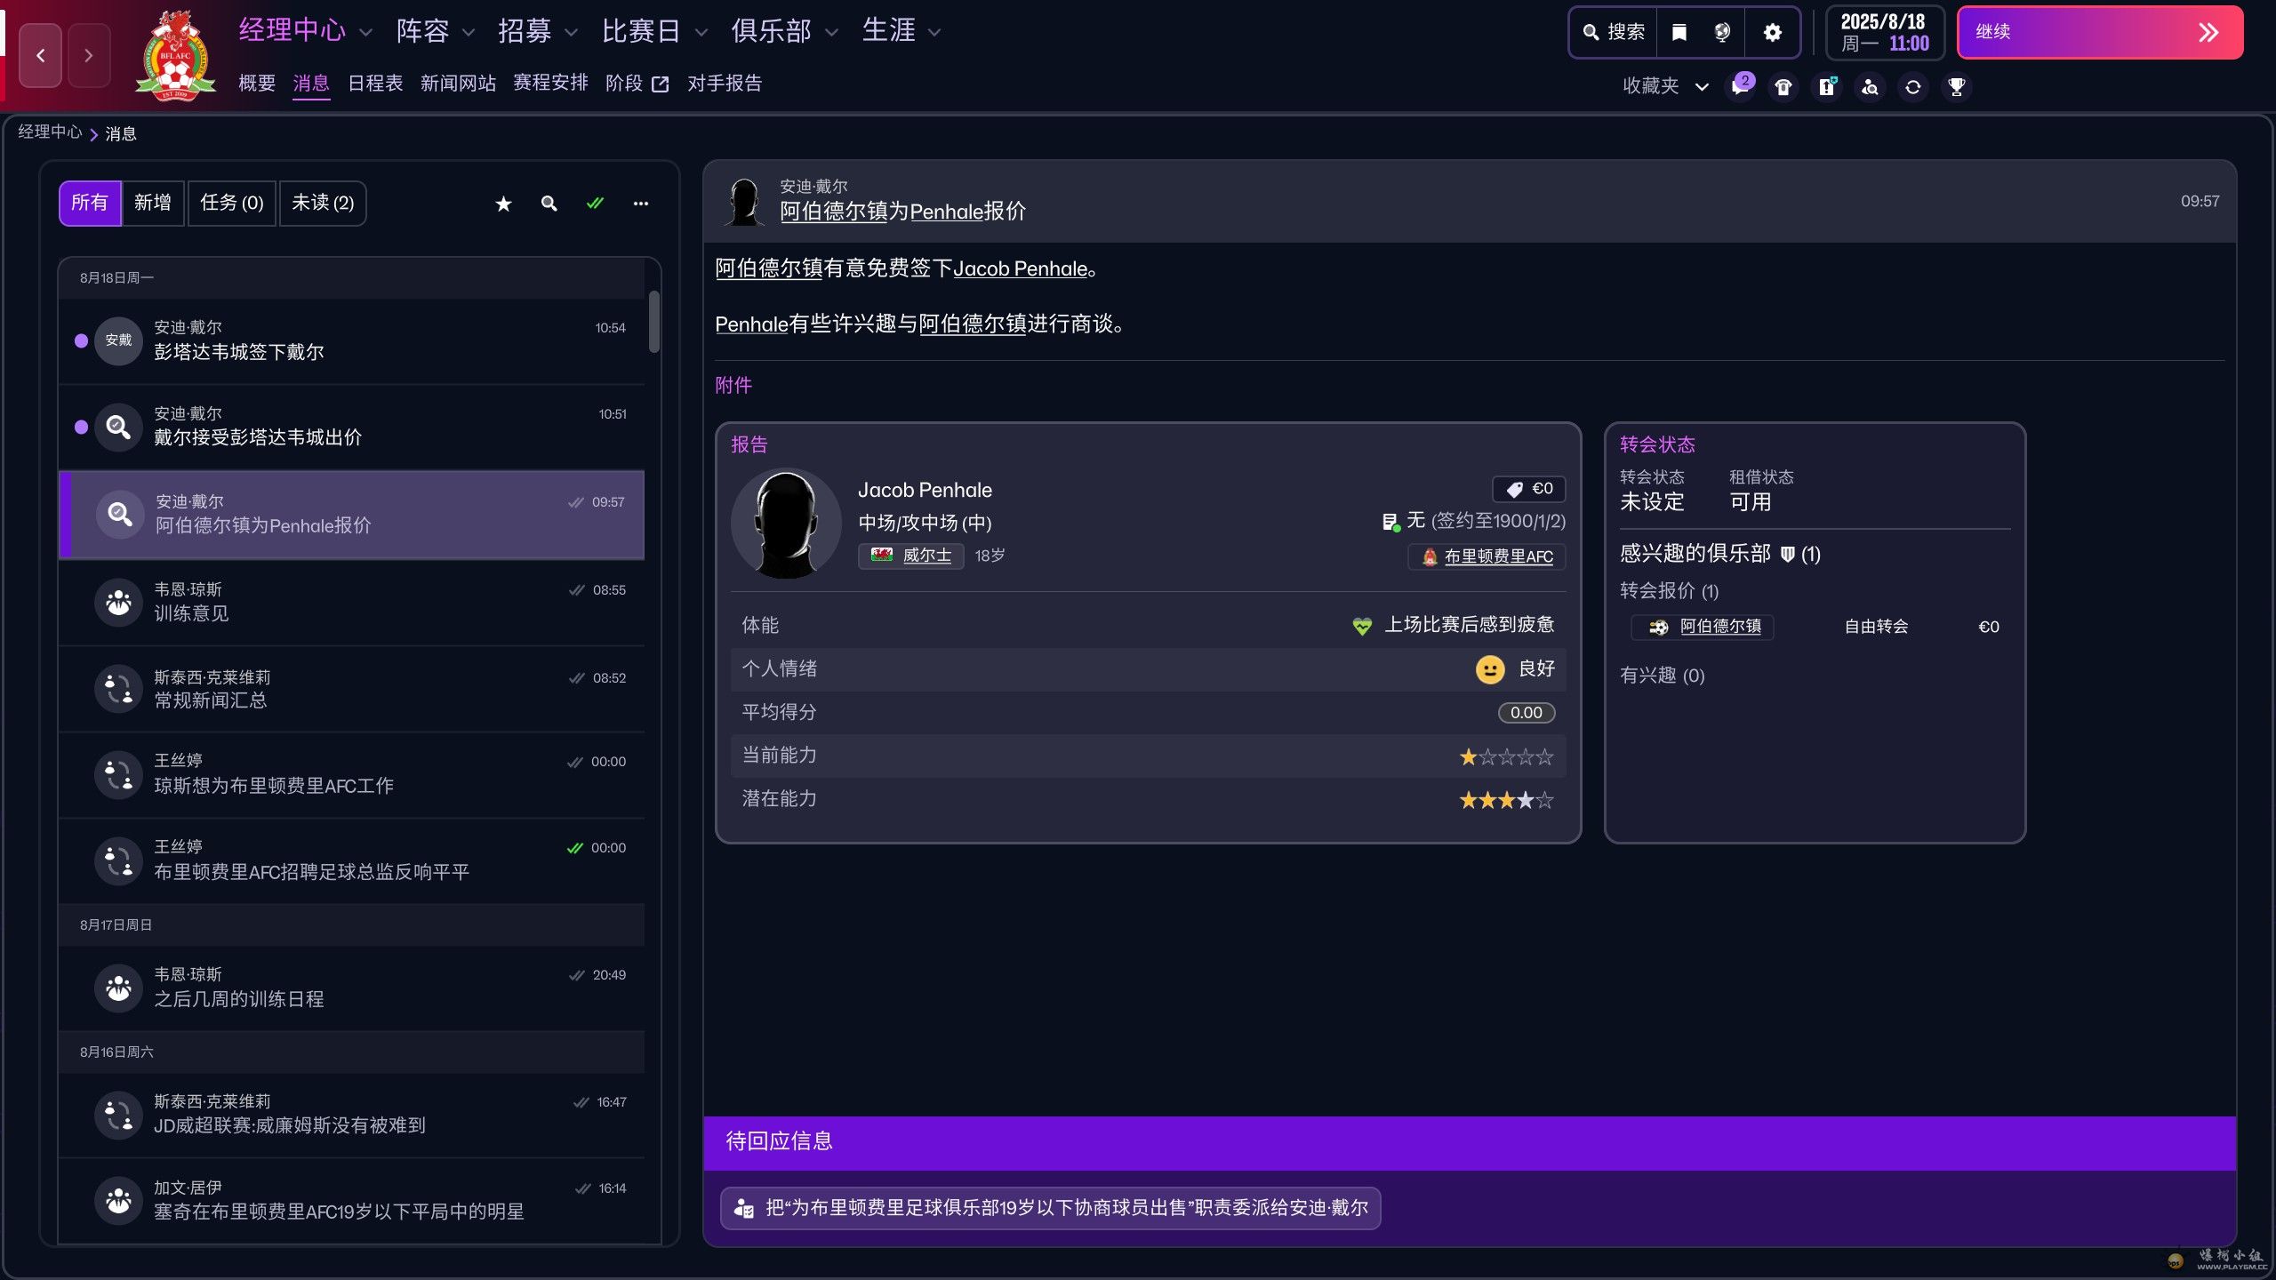Open the three-dots more options menu

(640, 204)
